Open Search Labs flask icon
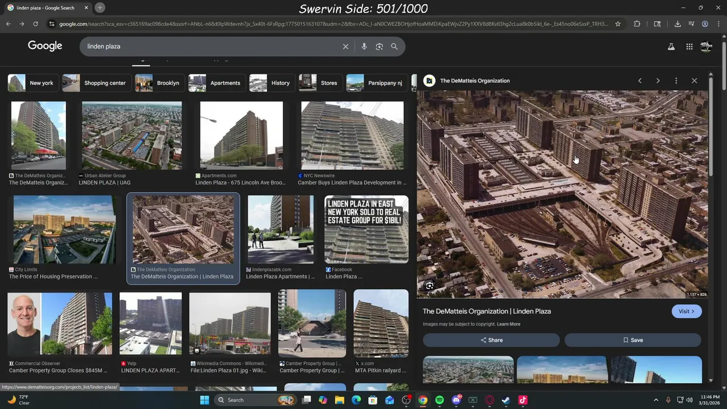 (x=671, y=47)
